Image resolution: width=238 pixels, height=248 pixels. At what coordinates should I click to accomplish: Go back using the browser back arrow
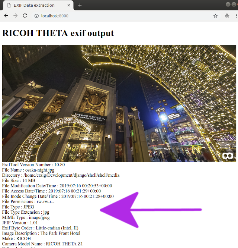[x=6, y=16]
